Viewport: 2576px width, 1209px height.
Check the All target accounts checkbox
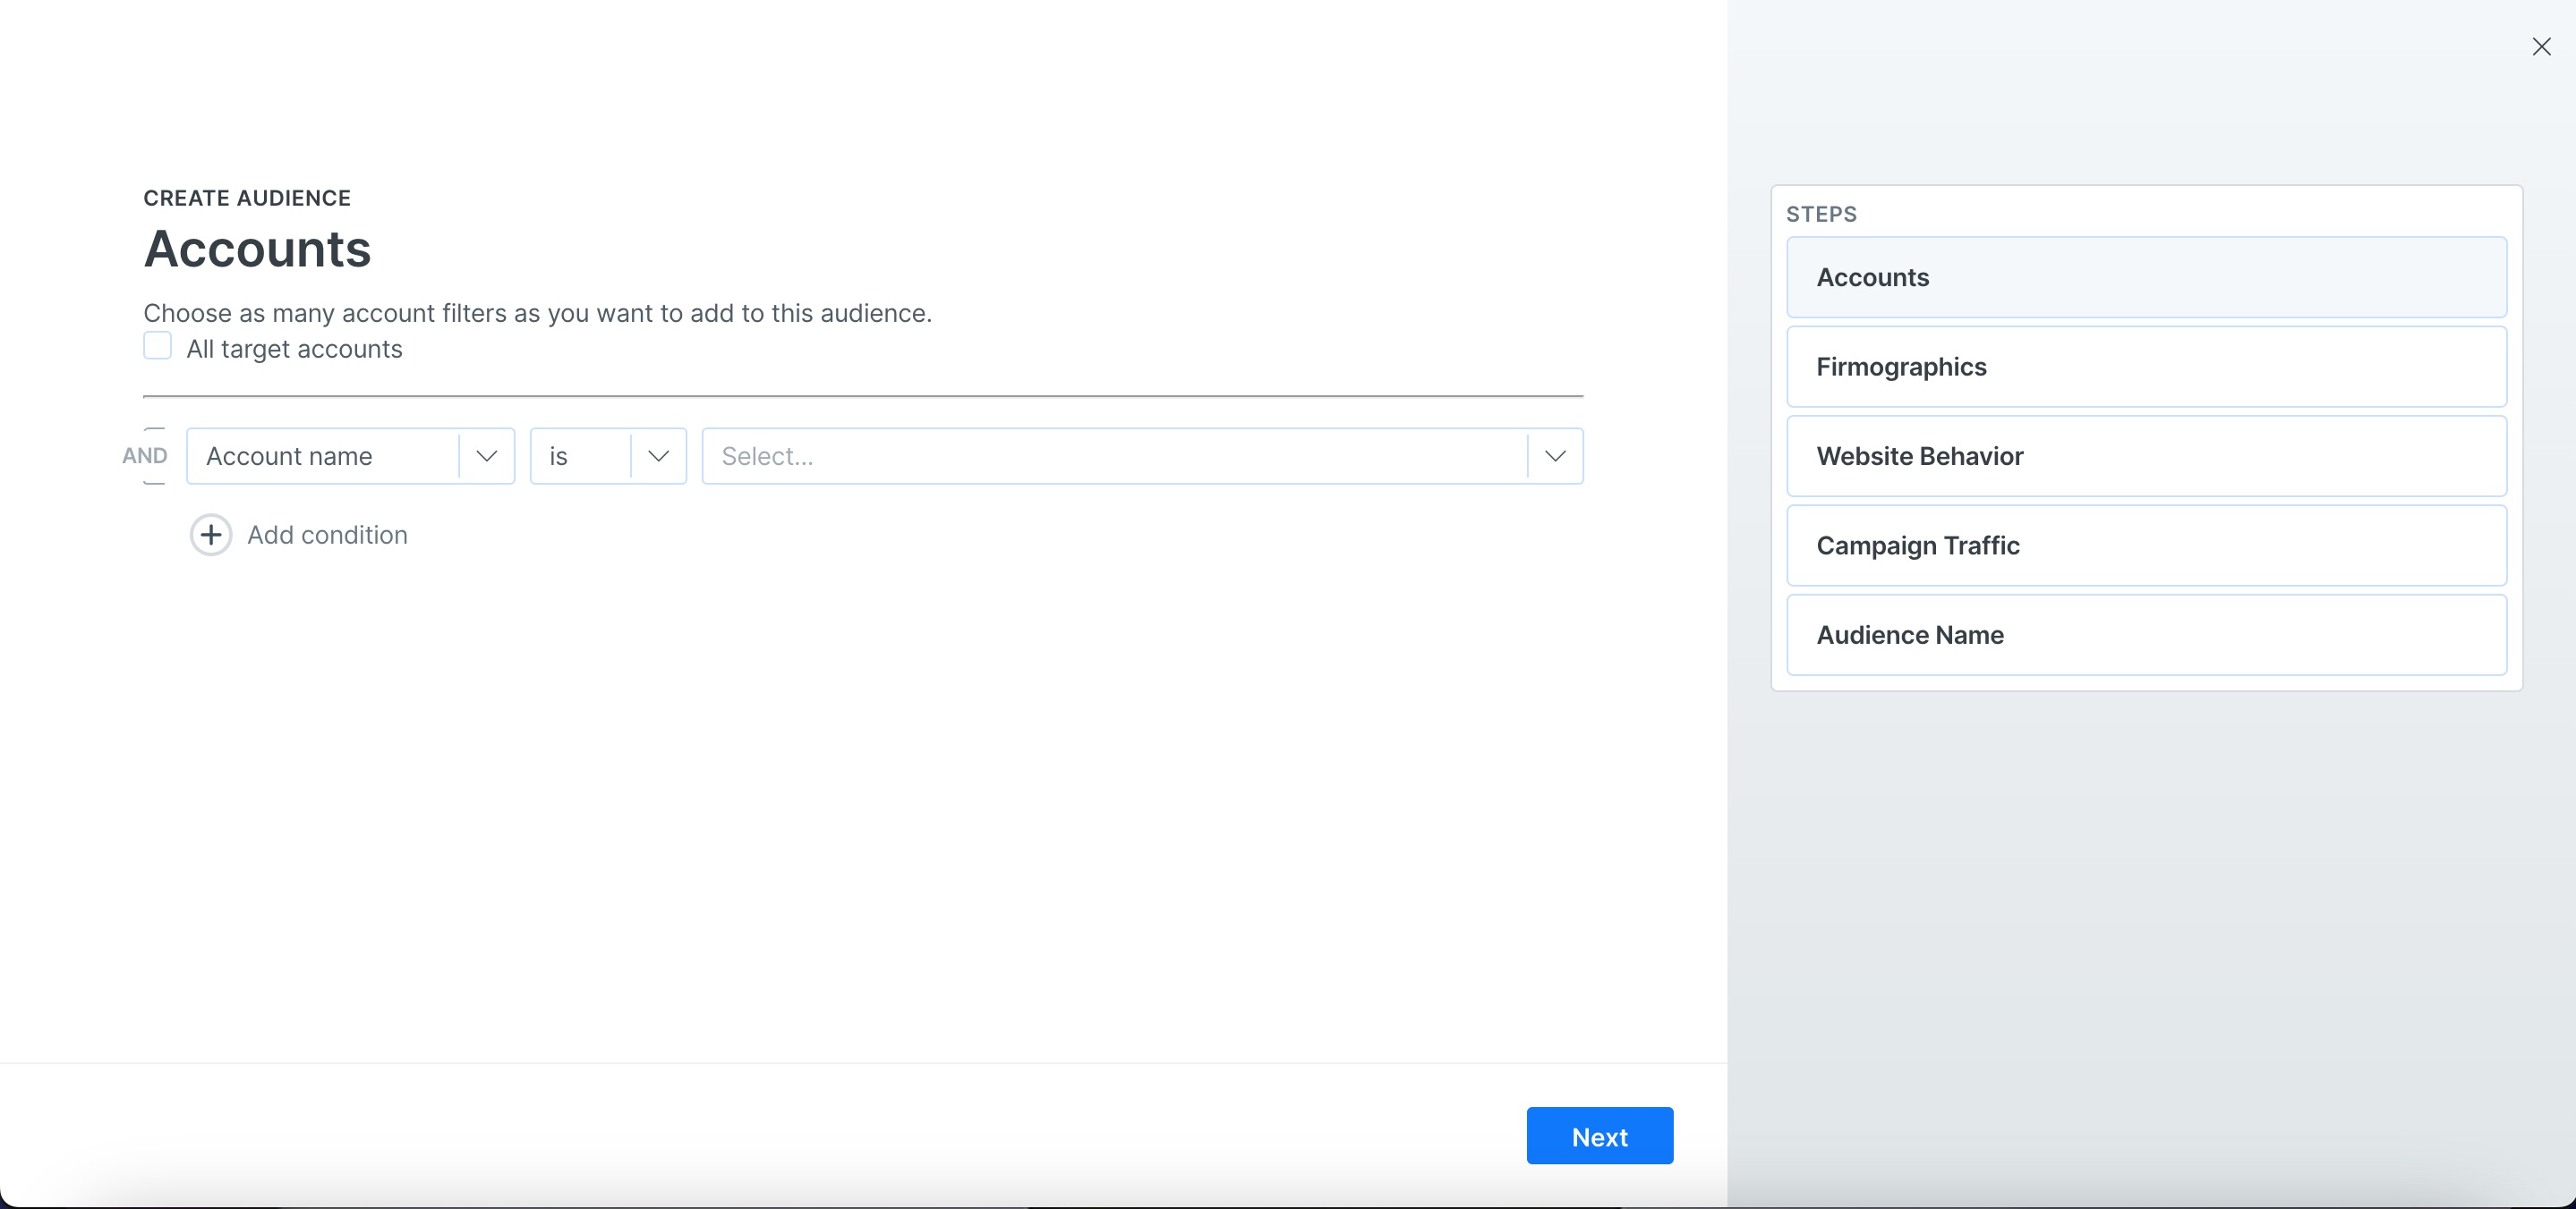[157, 346]
